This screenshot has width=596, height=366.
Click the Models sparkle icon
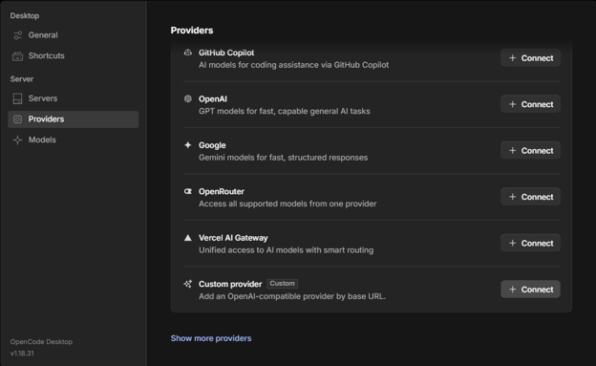(17, 140)
